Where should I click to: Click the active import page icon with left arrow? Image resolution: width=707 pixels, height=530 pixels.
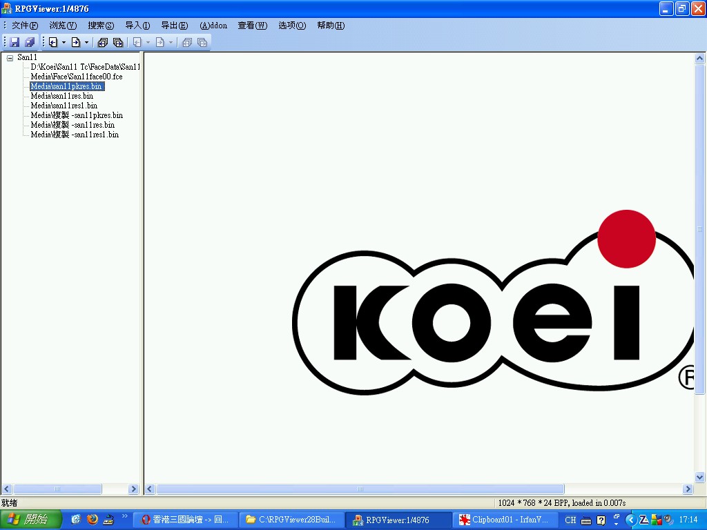[x=53, y=42]
